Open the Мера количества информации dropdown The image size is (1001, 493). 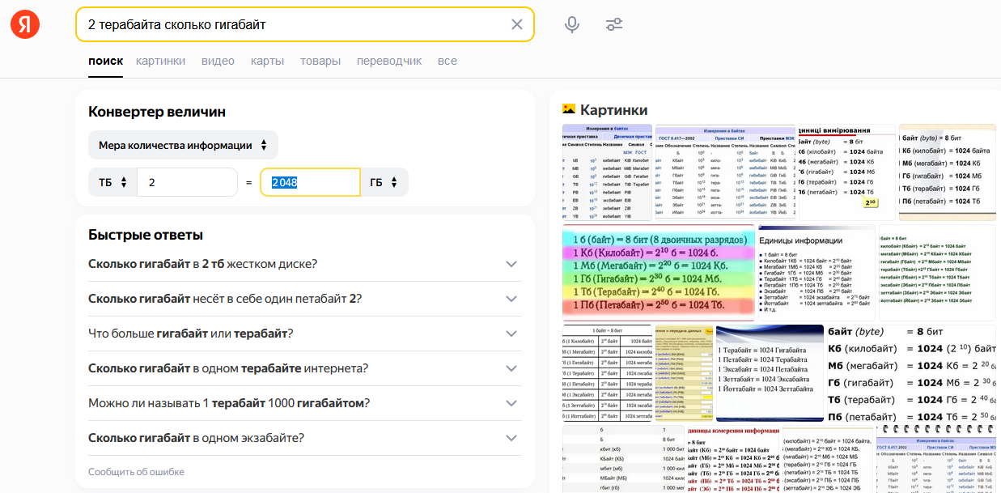pyautogui.click(x=183, y=146)
